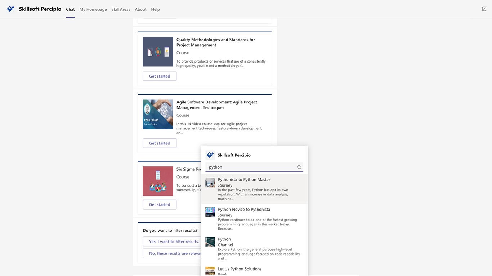Screen dimensions: 492x276
Task: Click the title Python Novice to Pythonista
Action: tap(244, 210)
